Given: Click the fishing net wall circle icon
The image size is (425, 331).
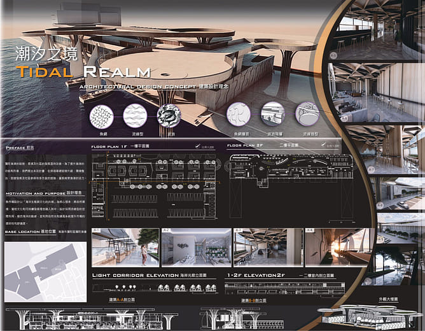Looking at the screenshot, I should (x=239, y=115).
